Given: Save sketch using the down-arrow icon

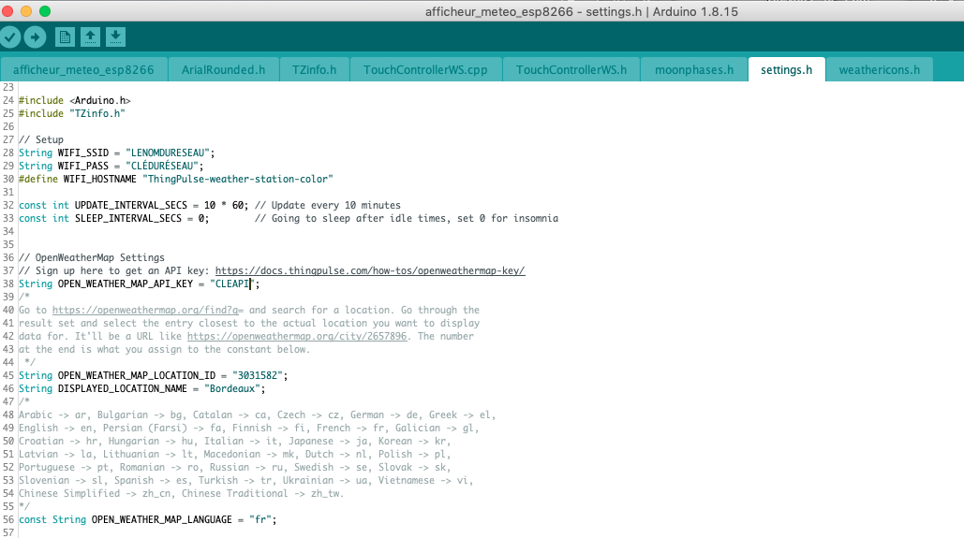Looking at the screenshot, I should click(115, 36).
